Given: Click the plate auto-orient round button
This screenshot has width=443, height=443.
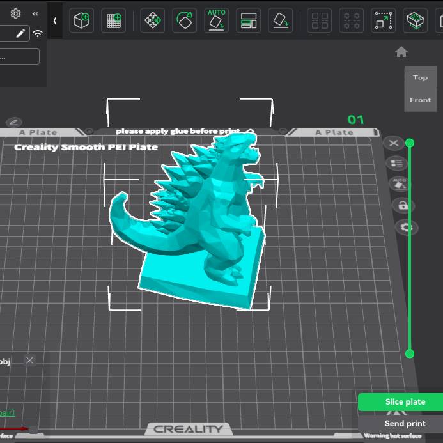Looking at the screenshot, I should click(x=400, y=185).
